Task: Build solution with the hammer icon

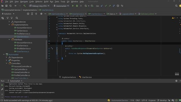Action: pyautogui.click(x=24, y=6)
